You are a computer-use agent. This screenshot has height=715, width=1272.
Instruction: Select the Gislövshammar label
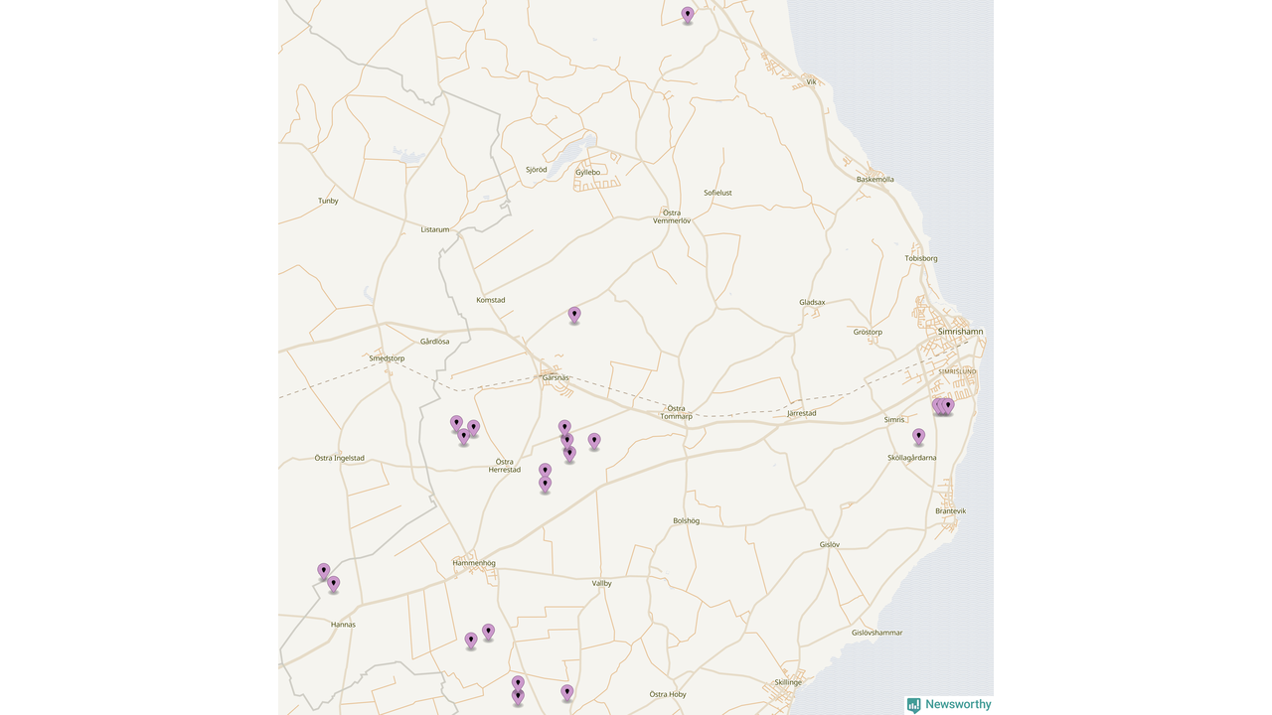(876, 633)
